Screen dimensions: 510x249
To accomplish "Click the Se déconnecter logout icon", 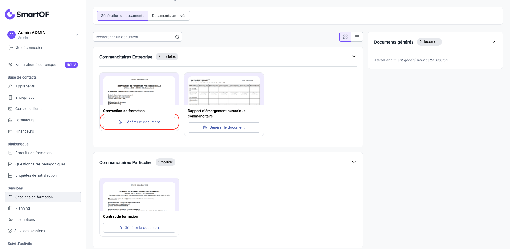I will tap(11, 48).
